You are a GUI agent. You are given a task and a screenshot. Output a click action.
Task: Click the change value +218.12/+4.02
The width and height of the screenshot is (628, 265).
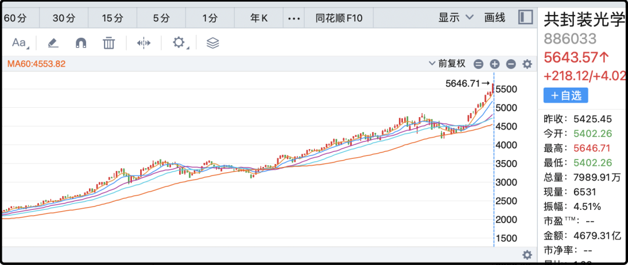click(584, 75)
